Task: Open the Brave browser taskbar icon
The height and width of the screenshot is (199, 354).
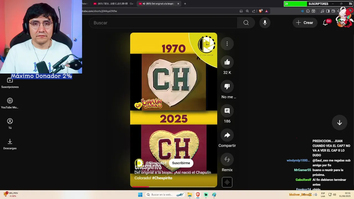Action: click(198, 195)
